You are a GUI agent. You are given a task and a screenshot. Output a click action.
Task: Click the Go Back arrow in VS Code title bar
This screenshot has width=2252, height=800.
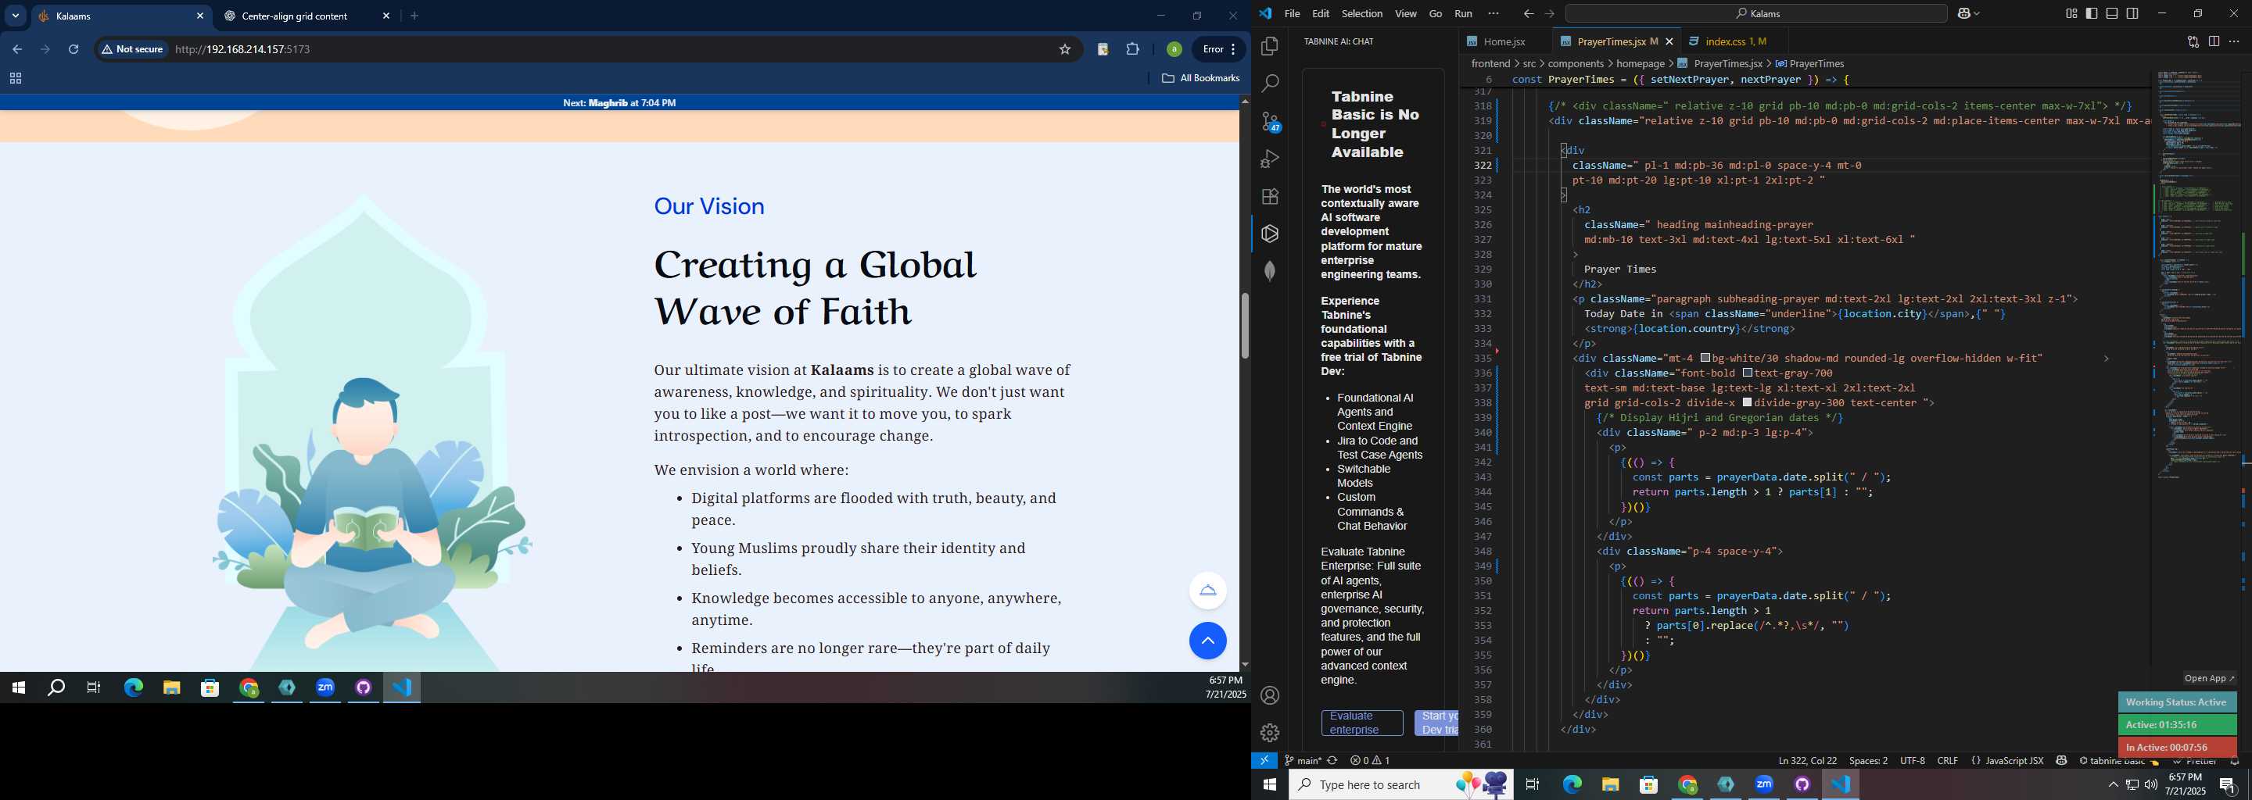click(x=1528, y=14)
